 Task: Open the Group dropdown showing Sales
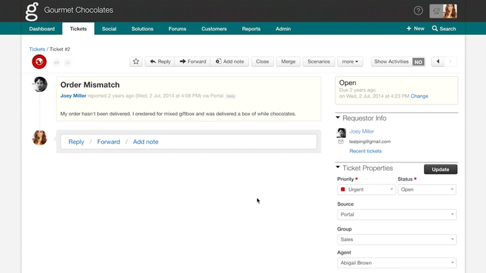pyautogui.click(x=397, y=239)
